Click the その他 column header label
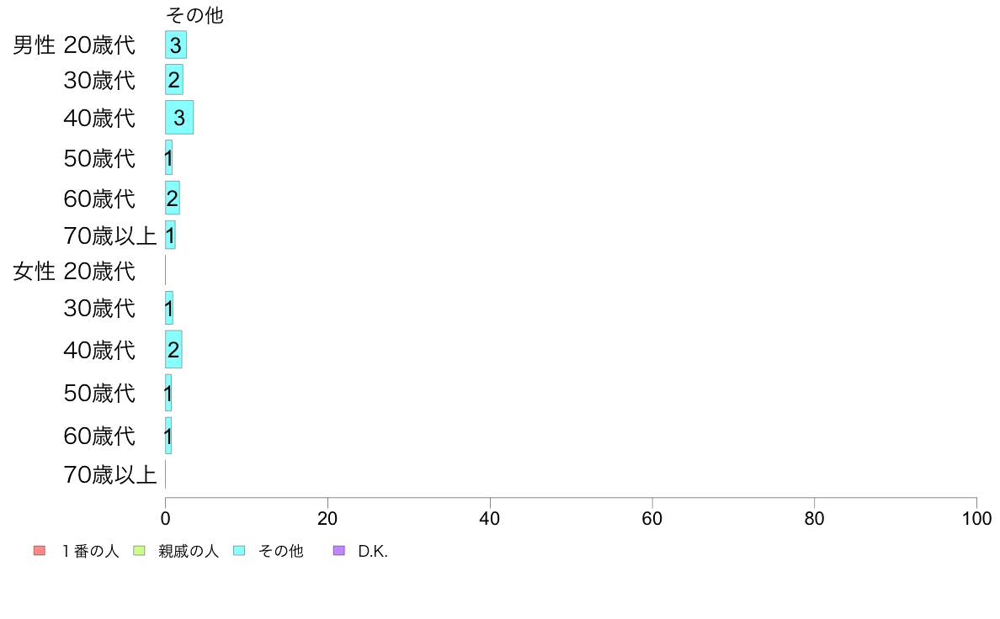 194,14
